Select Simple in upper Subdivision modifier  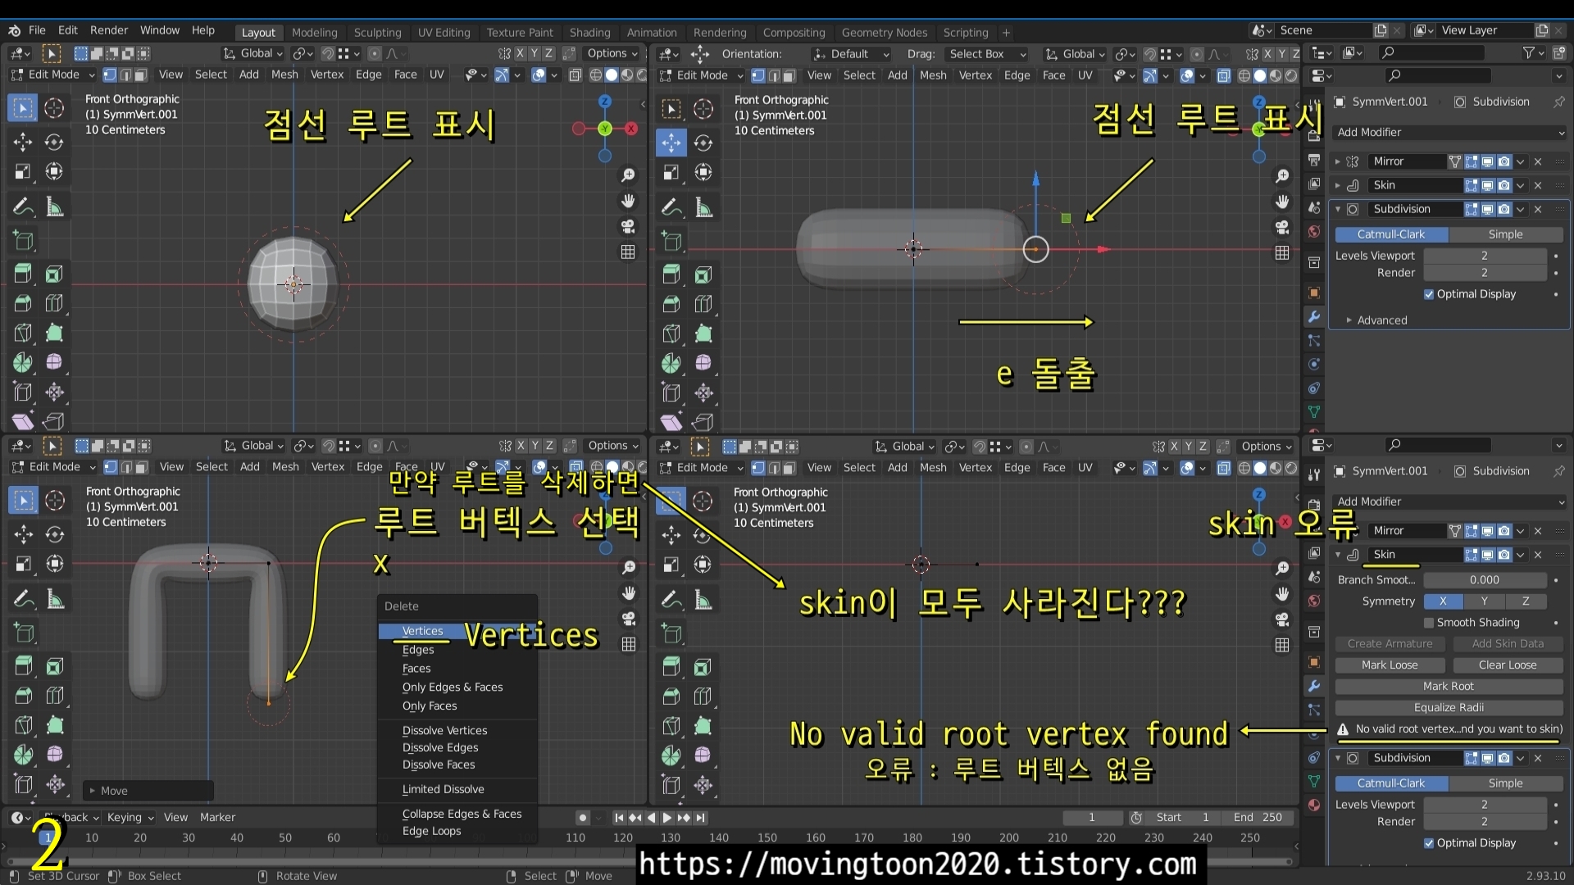click(1505, 234)
